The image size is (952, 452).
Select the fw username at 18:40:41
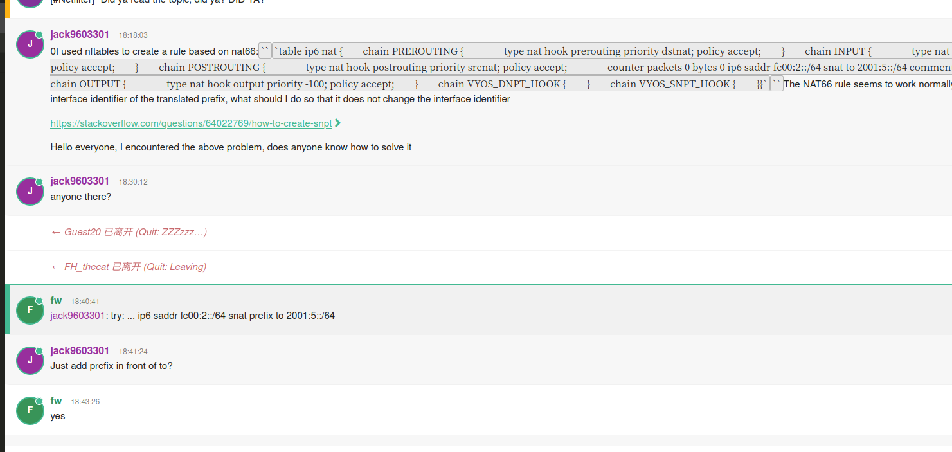[56, 301]
